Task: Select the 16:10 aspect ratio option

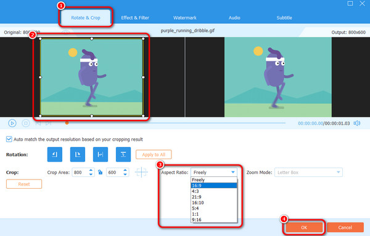Action: [x=214, y=203]
